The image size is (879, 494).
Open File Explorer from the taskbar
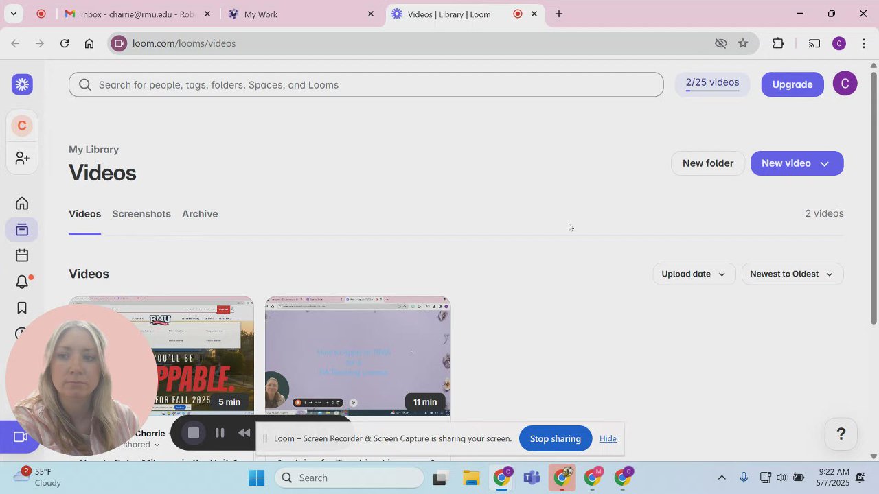(x=471, y=478)
